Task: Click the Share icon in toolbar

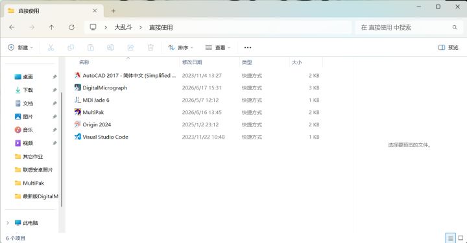Action: coord(130,47)
